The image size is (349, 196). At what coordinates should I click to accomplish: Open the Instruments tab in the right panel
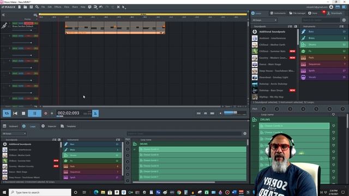pos(278,13)
